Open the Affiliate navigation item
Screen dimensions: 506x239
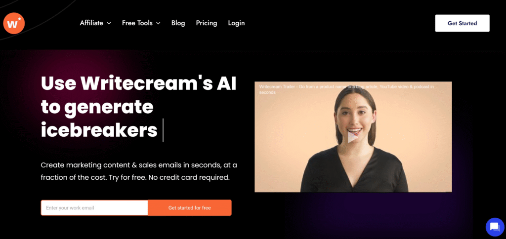point(91,23)
